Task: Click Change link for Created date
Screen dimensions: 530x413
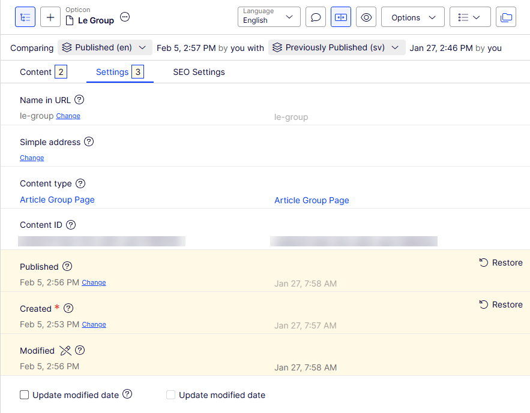Action: [x=94, y=324]
